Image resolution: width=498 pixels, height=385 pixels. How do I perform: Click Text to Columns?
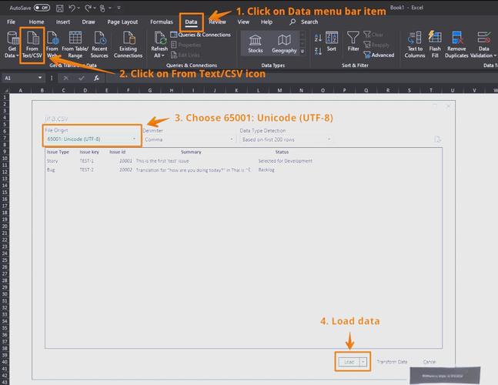click(415, 45)
